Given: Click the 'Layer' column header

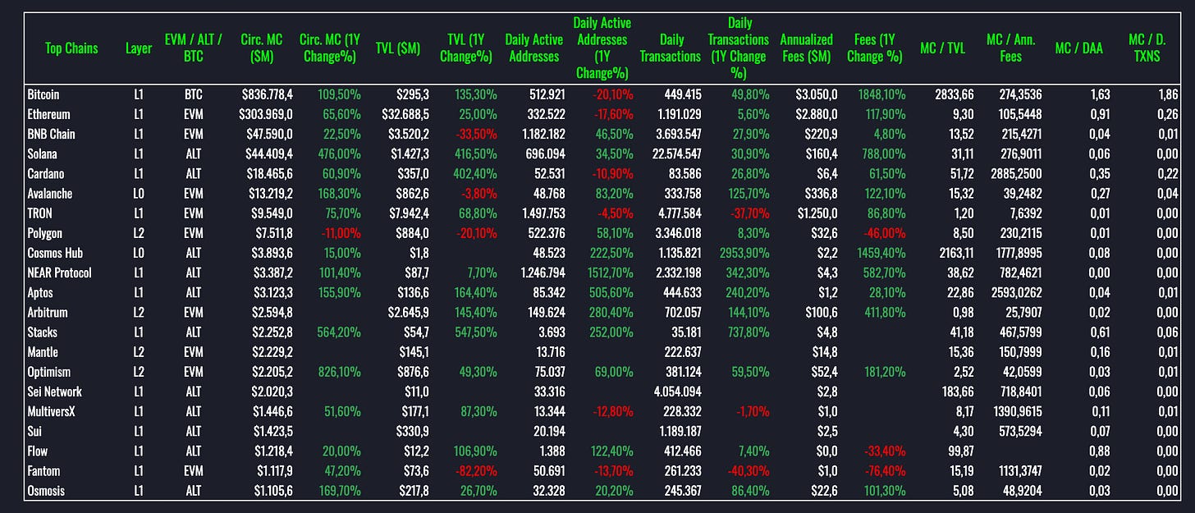Looking at the screenshot, I should coord(138,48).
